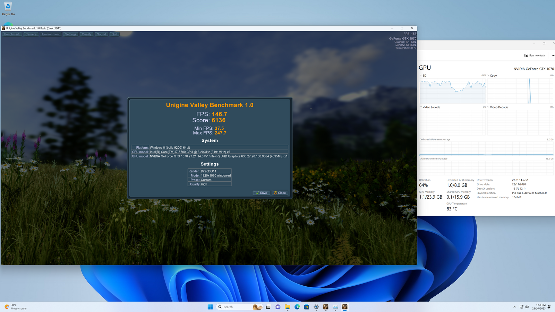Expand the 3D engine graph dropdown
Image resolution: width=555 pixels, height=312 pixels.
(x=421, y=75)
